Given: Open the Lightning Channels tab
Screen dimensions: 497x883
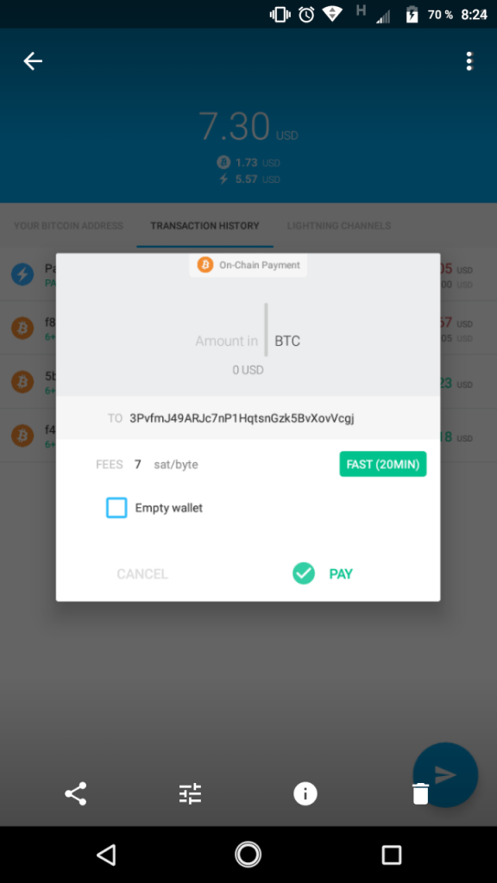Looking at the screenshot, I should point(338,226).
